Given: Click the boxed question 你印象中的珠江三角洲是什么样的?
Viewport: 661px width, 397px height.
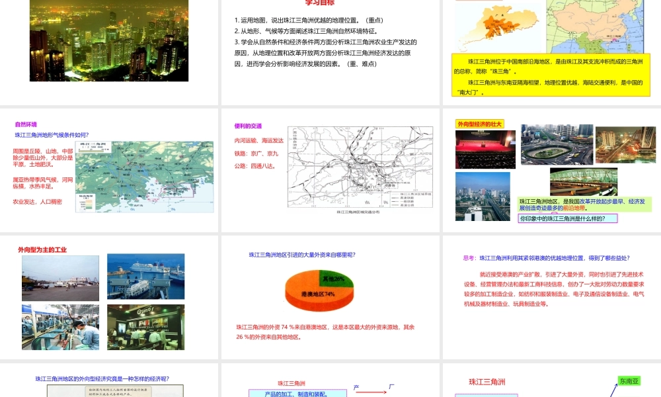Looking at the screenshot, I should [x=567, y=218].
